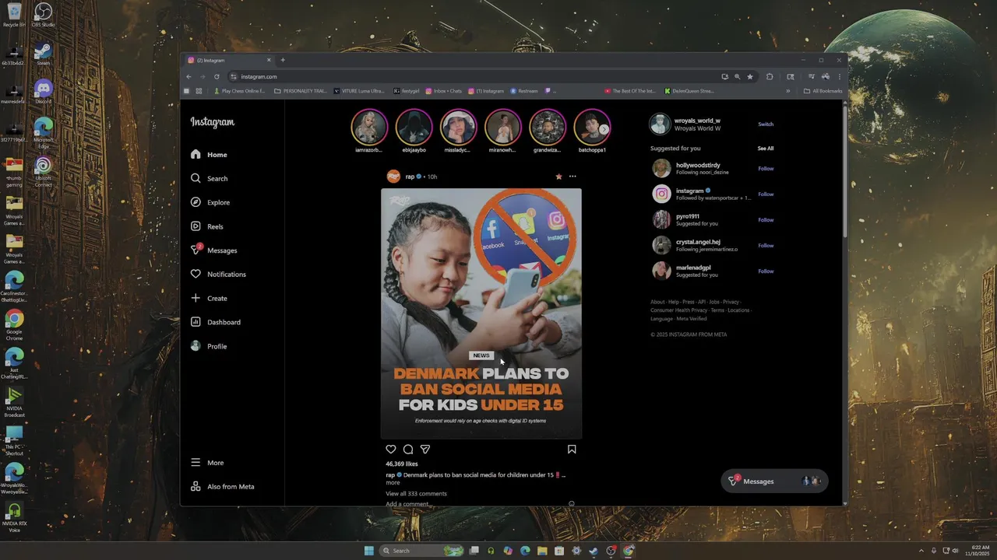Image resolution: width=997 pixels, height=560 pixels.
Task: Open rap account name on post
Action: coord(410,177)
